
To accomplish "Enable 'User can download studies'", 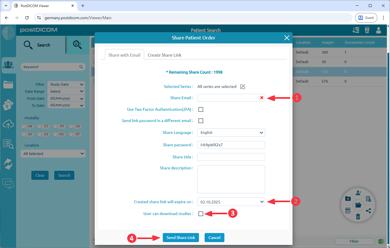I will [201, 214].
